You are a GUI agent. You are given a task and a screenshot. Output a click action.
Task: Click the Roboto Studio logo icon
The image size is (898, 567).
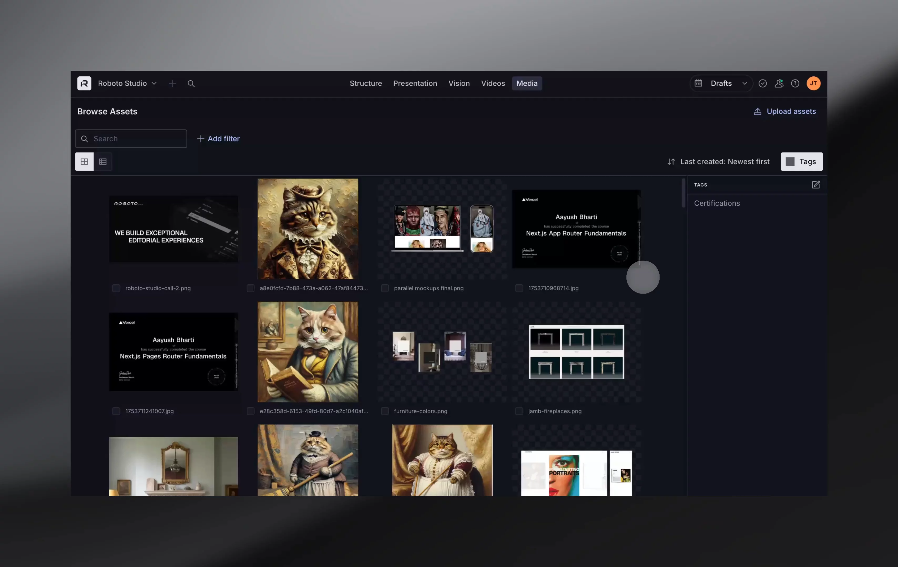coord(84,83)
